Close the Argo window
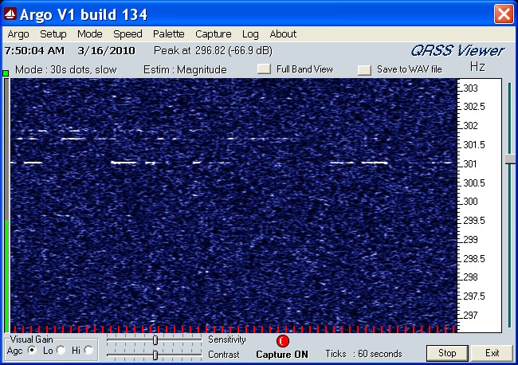The width and height of the screenshot is (518, 365). [x=504, y=14]
